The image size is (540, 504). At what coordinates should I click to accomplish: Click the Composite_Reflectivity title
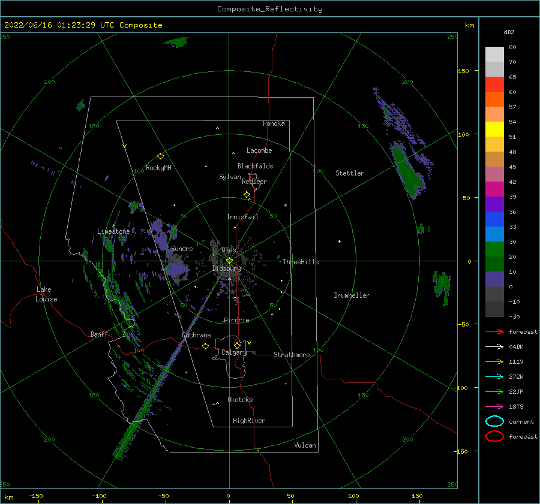(x=269, y=9)
